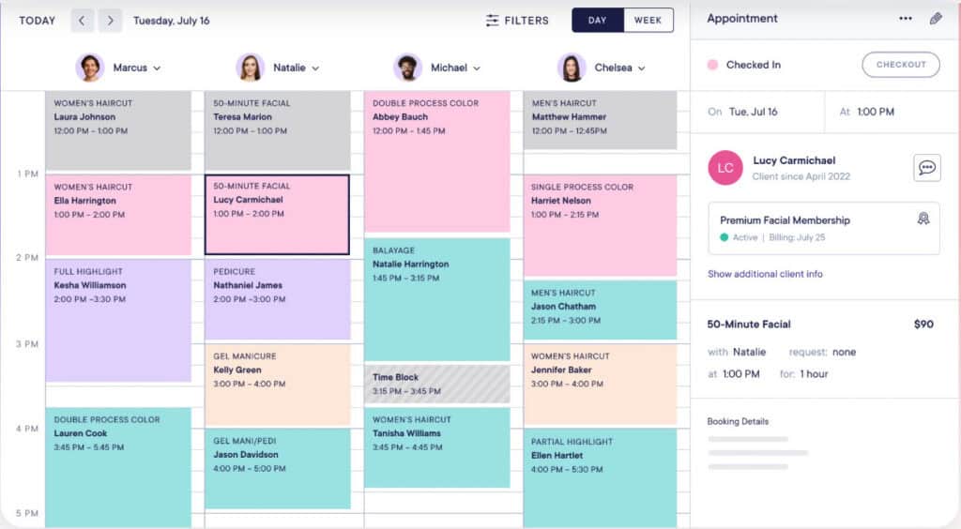This screenshot has width=961, height=529.
Task: Open Michael's profile photo
Action: [x=407, y=68]
